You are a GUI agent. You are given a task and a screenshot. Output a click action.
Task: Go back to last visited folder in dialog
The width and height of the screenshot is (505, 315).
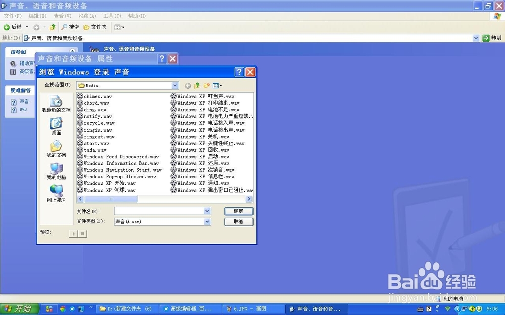(x=188, y=86)
